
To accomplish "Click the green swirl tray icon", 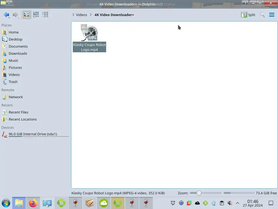I will click(206, 203).
